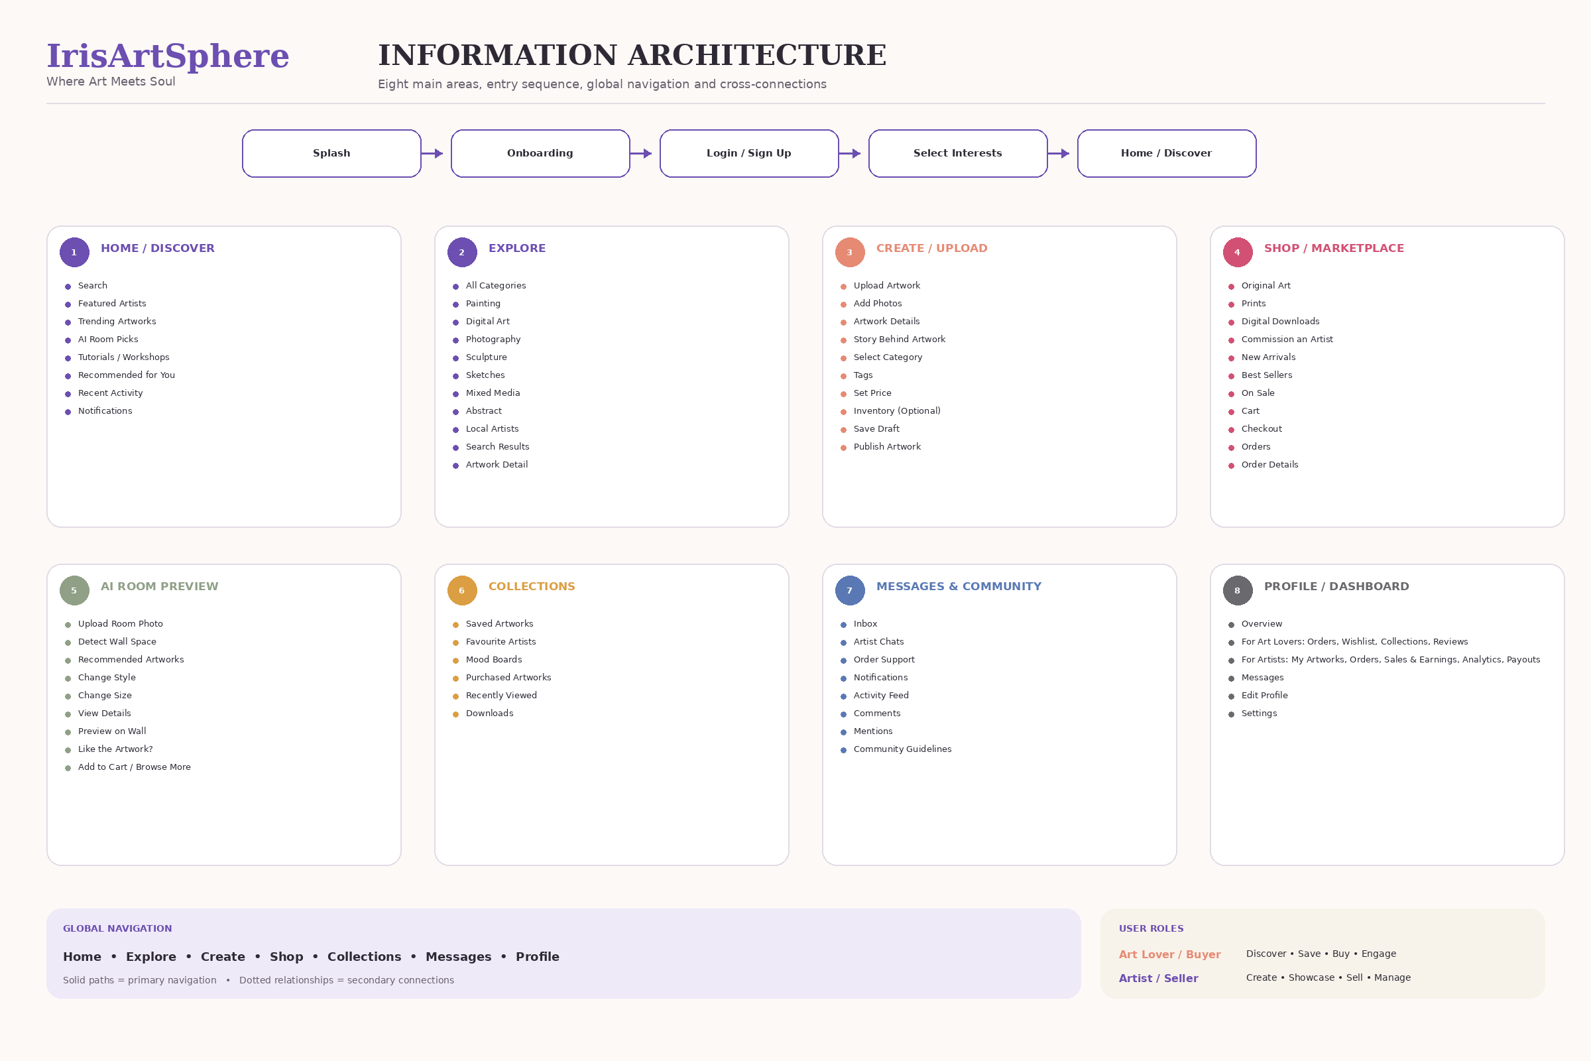Viewport: 1591px width, 1061px height.
Task: Choose Profile in the global navigation
Action: coord(538,957)
